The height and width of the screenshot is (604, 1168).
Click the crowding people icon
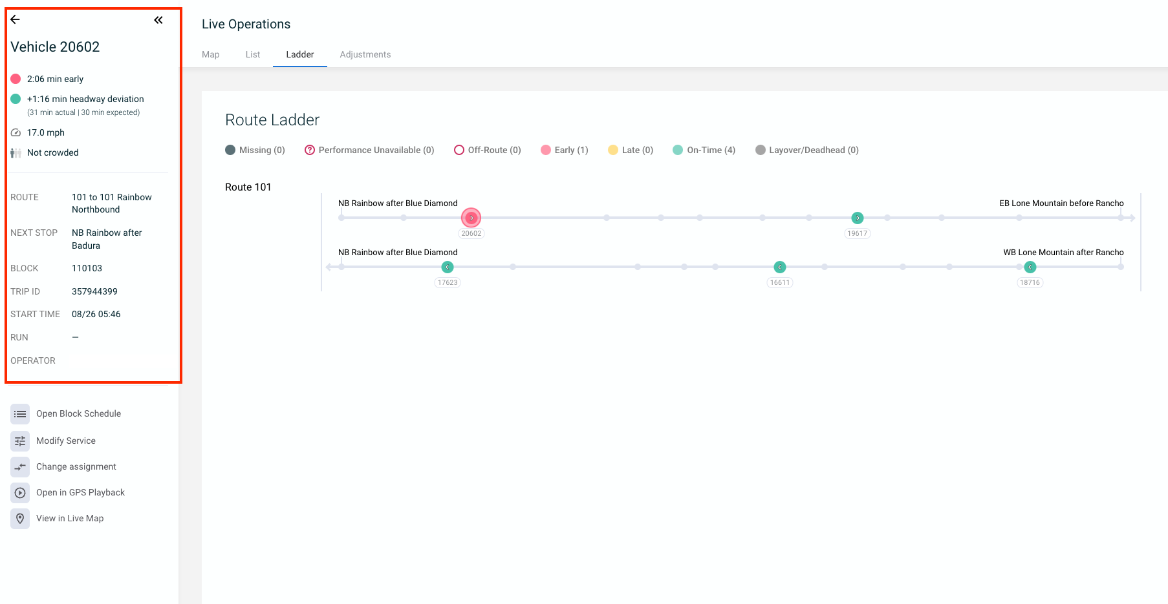(16, 152)
